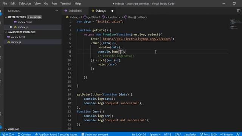Select index.html in Open Editors list
Image resolution: width=242 pixels, height=136 pixels.
(x=25, y=22)
